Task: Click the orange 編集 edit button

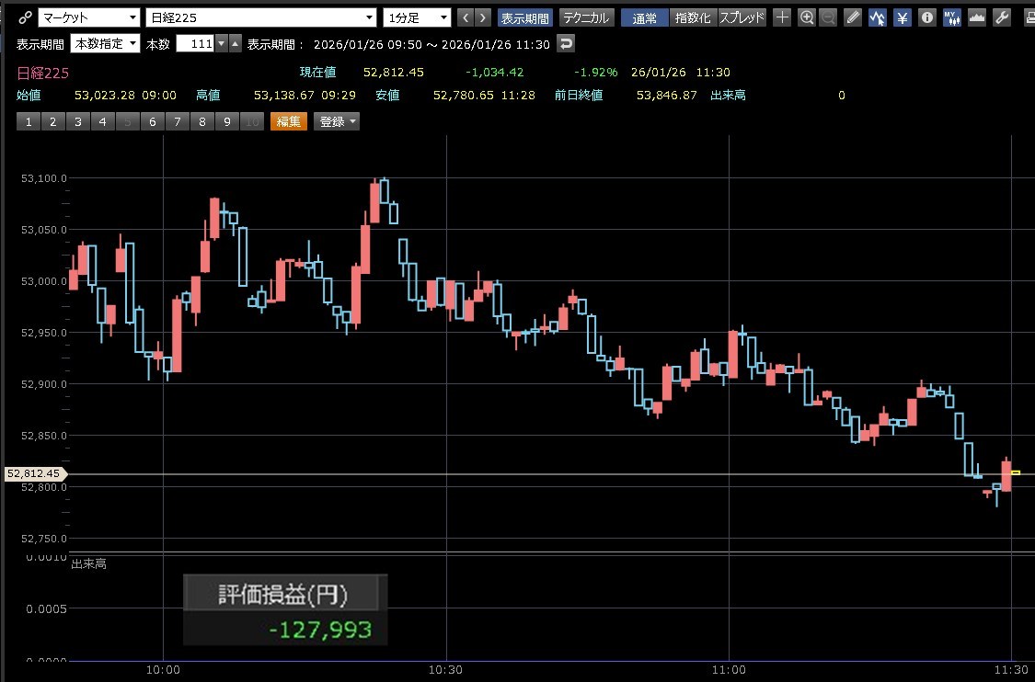Action: (x=288, y=121)
